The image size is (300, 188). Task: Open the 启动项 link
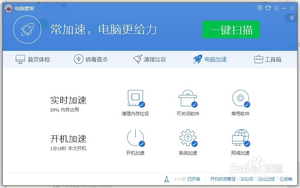point(247,179)
